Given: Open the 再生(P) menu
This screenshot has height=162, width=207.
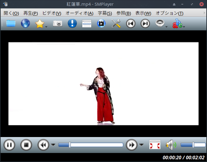Looking at the screenshot, I should 31,13.
